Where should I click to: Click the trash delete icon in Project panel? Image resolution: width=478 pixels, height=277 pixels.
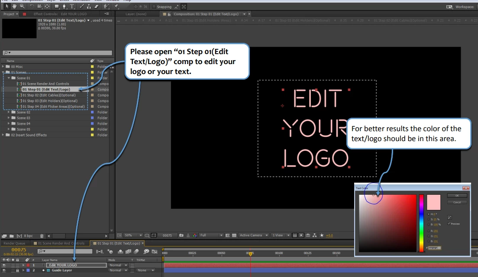(42, 236)
